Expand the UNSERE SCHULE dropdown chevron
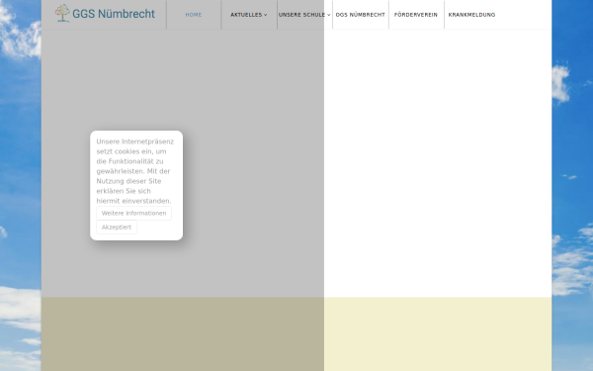This screenshot has height=371, width=593. point(329,15)
